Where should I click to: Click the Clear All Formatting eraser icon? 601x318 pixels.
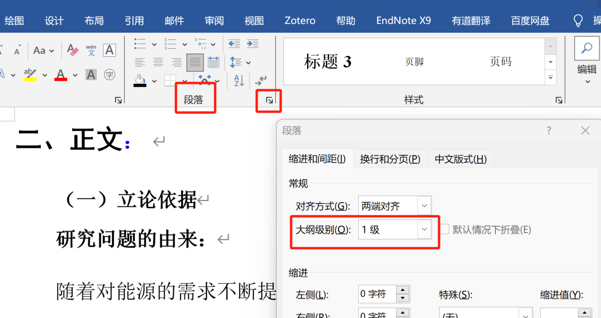pos(72,50)
